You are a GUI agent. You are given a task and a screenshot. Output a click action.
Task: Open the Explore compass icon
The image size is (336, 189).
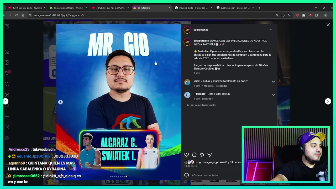click(x=7, y=95)
